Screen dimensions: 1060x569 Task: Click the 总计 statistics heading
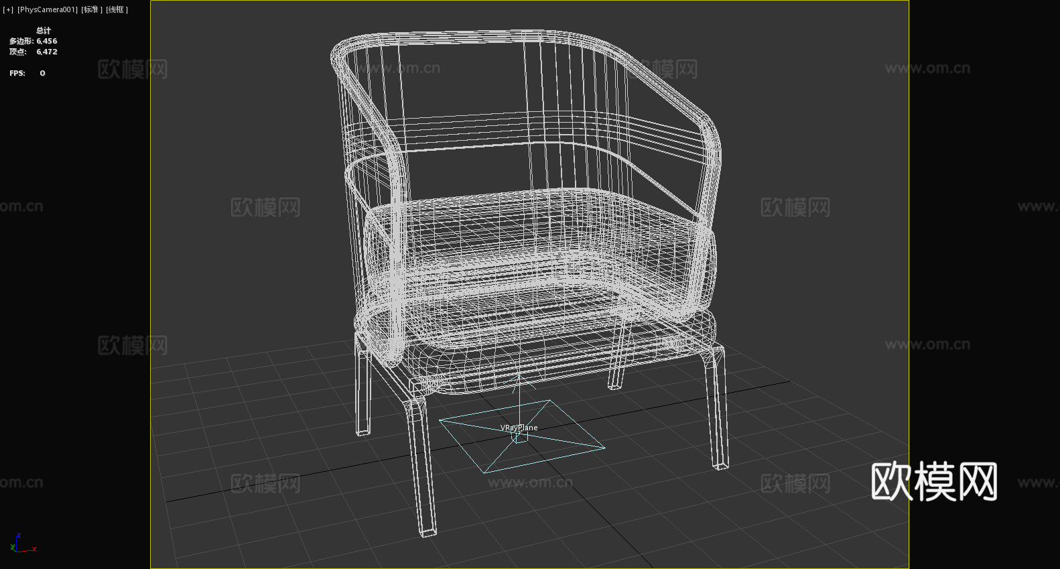click(x=44, y=30)
